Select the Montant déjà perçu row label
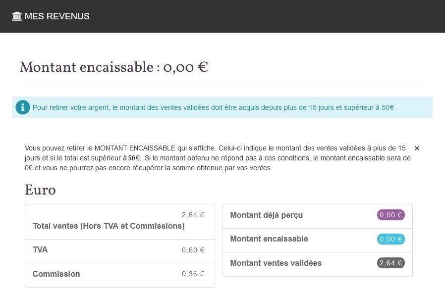The image size is (445, 297). click(267, 215)
